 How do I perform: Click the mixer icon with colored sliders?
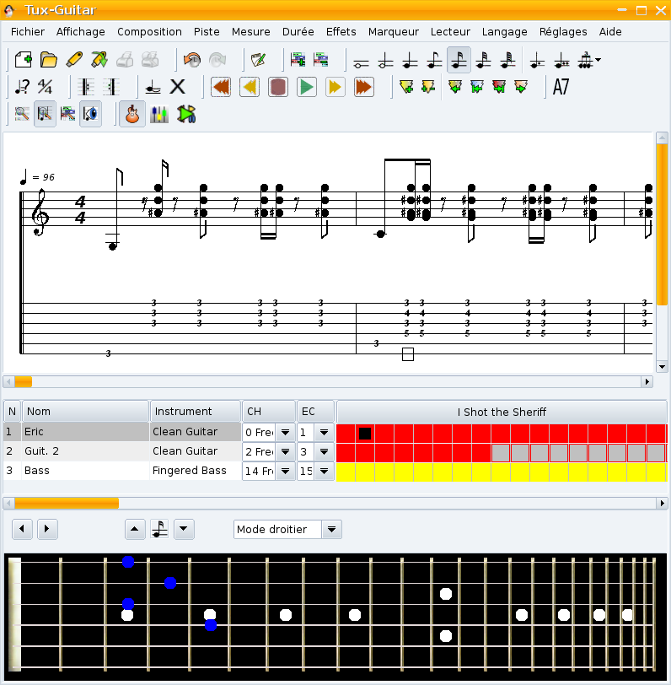pyautogui.click(x=158, y=115)
